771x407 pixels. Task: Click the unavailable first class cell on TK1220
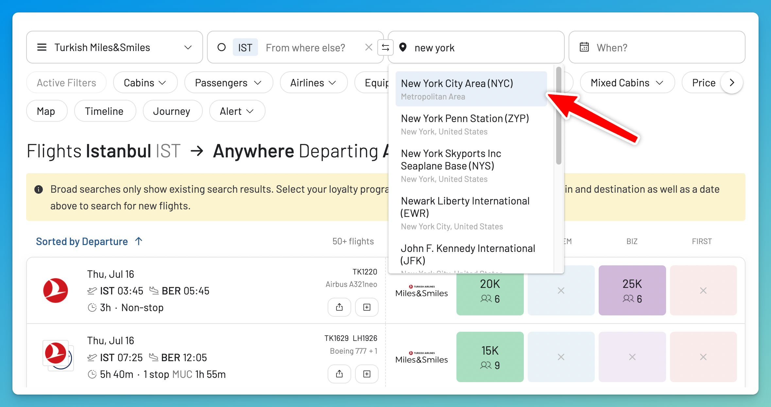tap(703, 290)
